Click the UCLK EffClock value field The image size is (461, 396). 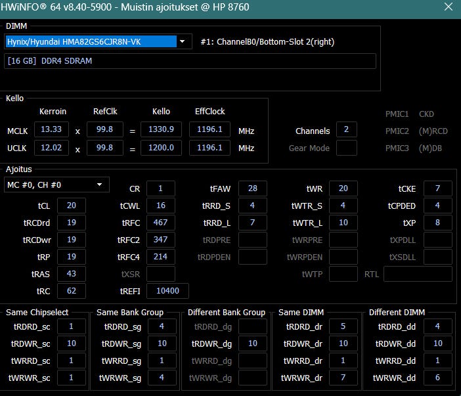point(209,148)
